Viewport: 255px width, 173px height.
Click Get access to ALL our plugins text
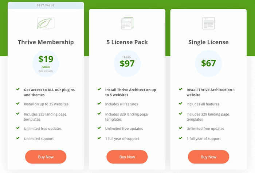[49, 90]
